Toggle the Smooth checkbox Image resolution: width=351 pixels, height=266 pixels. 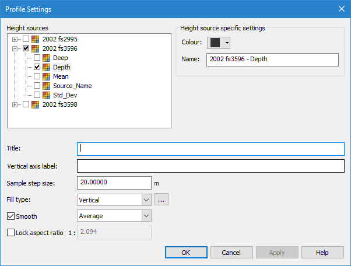(x=11, y=216)
